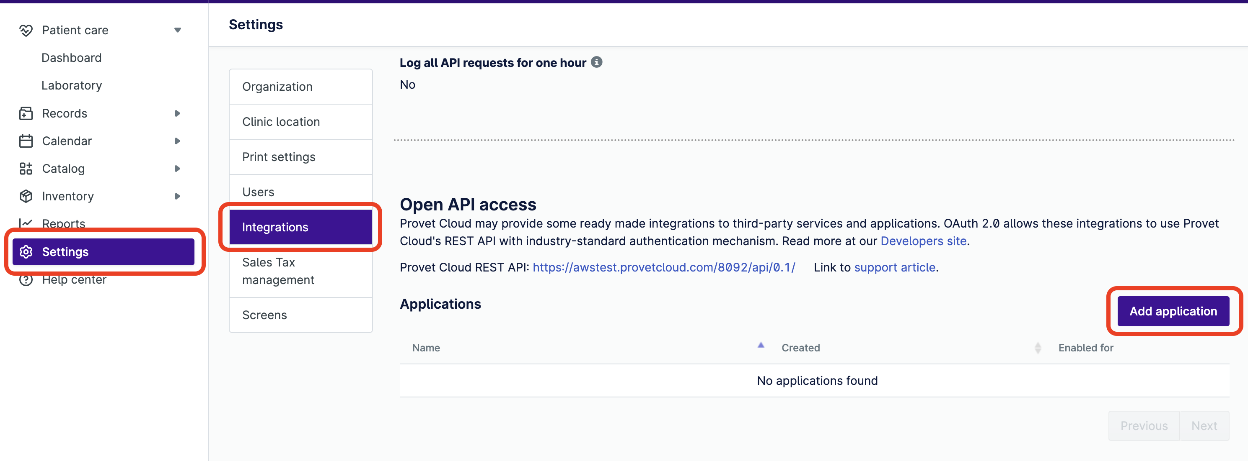Viewport: 1248px width, 461px height.
Task: Follow the Developers site link
Action: coord(923,241)
